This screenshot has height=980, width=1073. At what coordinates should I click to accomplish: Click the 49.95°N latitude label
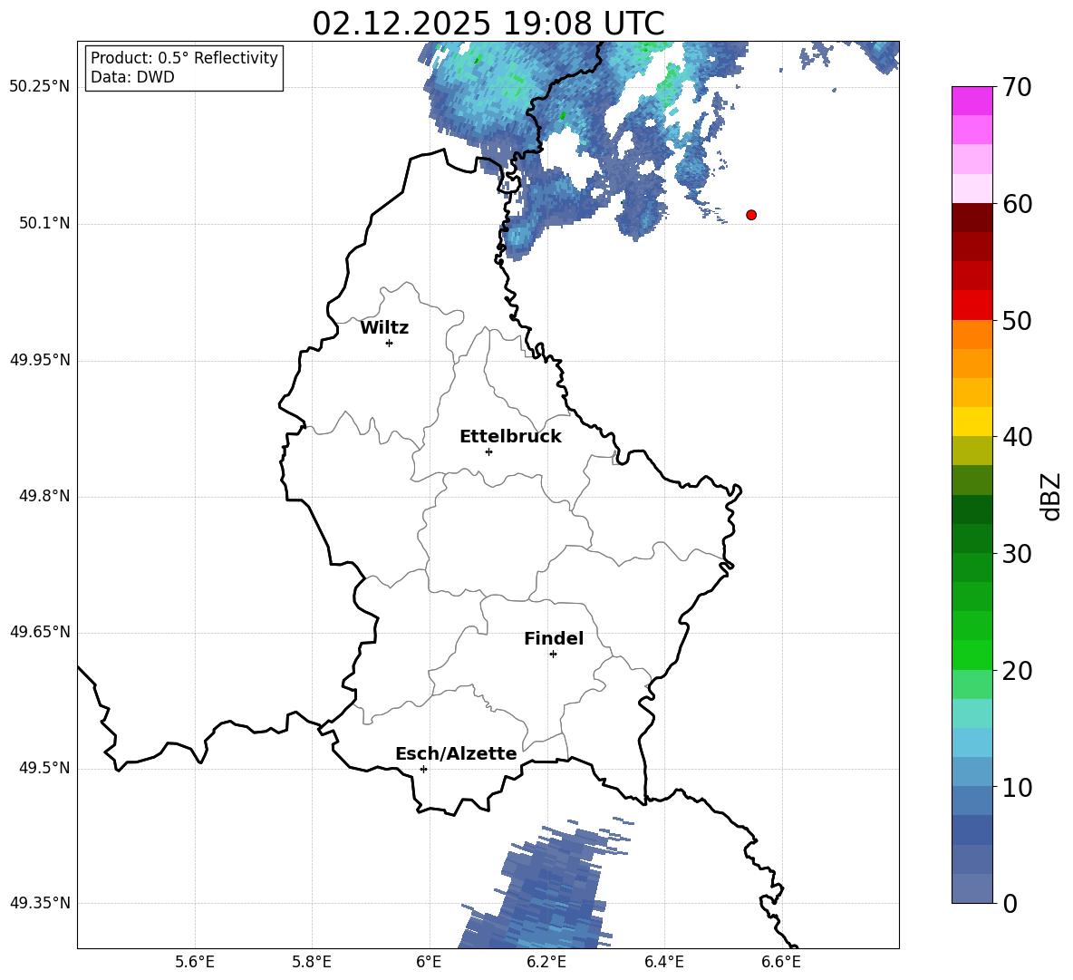[x=40, y=360]
